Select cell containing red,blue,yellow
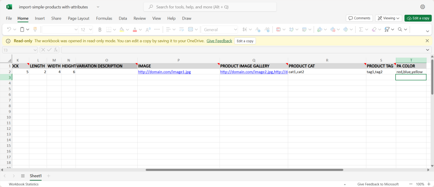434x187 pixels. point(411,72)
